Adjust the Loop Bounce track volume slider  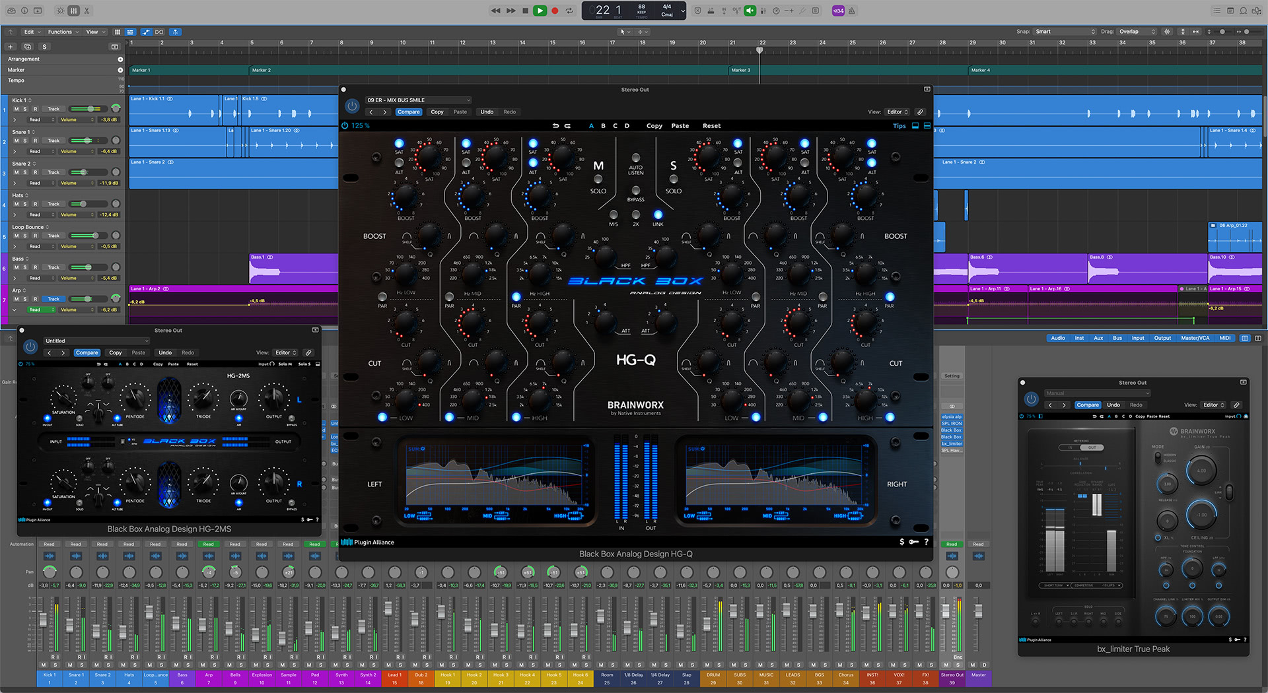pyautogui.click(x=88, y=236)
